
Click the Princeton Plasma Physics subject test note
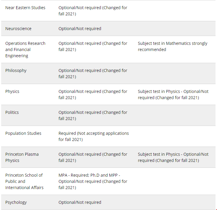(173, 157)
